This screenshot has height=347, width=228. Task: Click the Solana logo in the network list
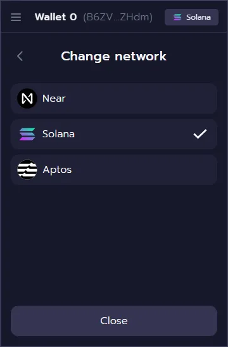point(27,134)
